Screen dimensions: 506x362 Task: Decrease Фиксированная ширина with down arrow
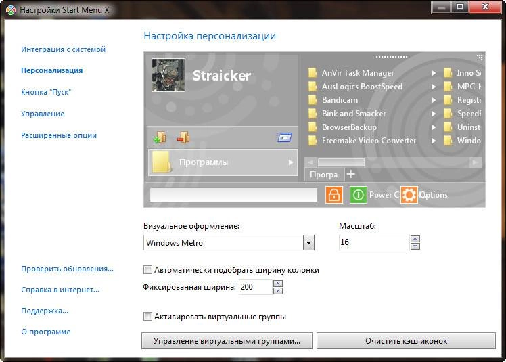click(278, 291)
